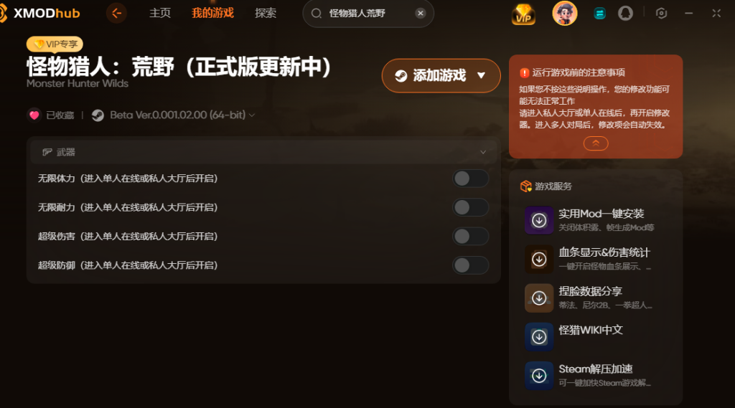735x408 pixels.
Task: Click download icon for Steam解压加速
Action: (539, 376)
